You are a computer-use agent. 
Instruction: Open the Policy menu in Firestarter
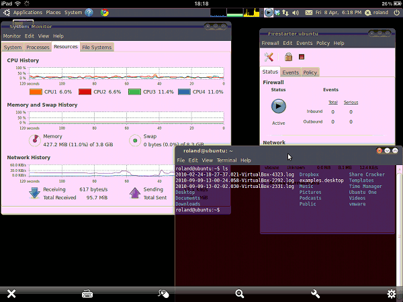click(323, 43)
